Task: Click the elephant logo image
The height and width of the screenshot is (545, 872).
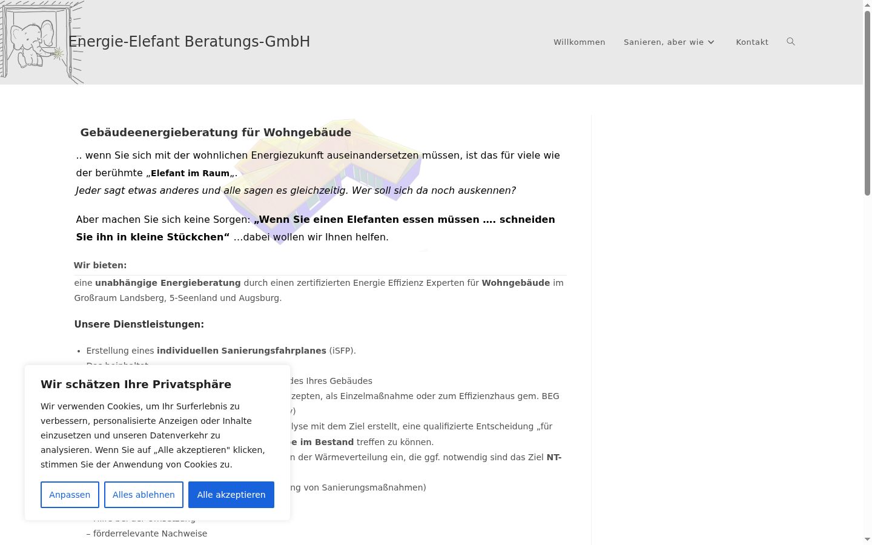Action: (x=42, y=42)
